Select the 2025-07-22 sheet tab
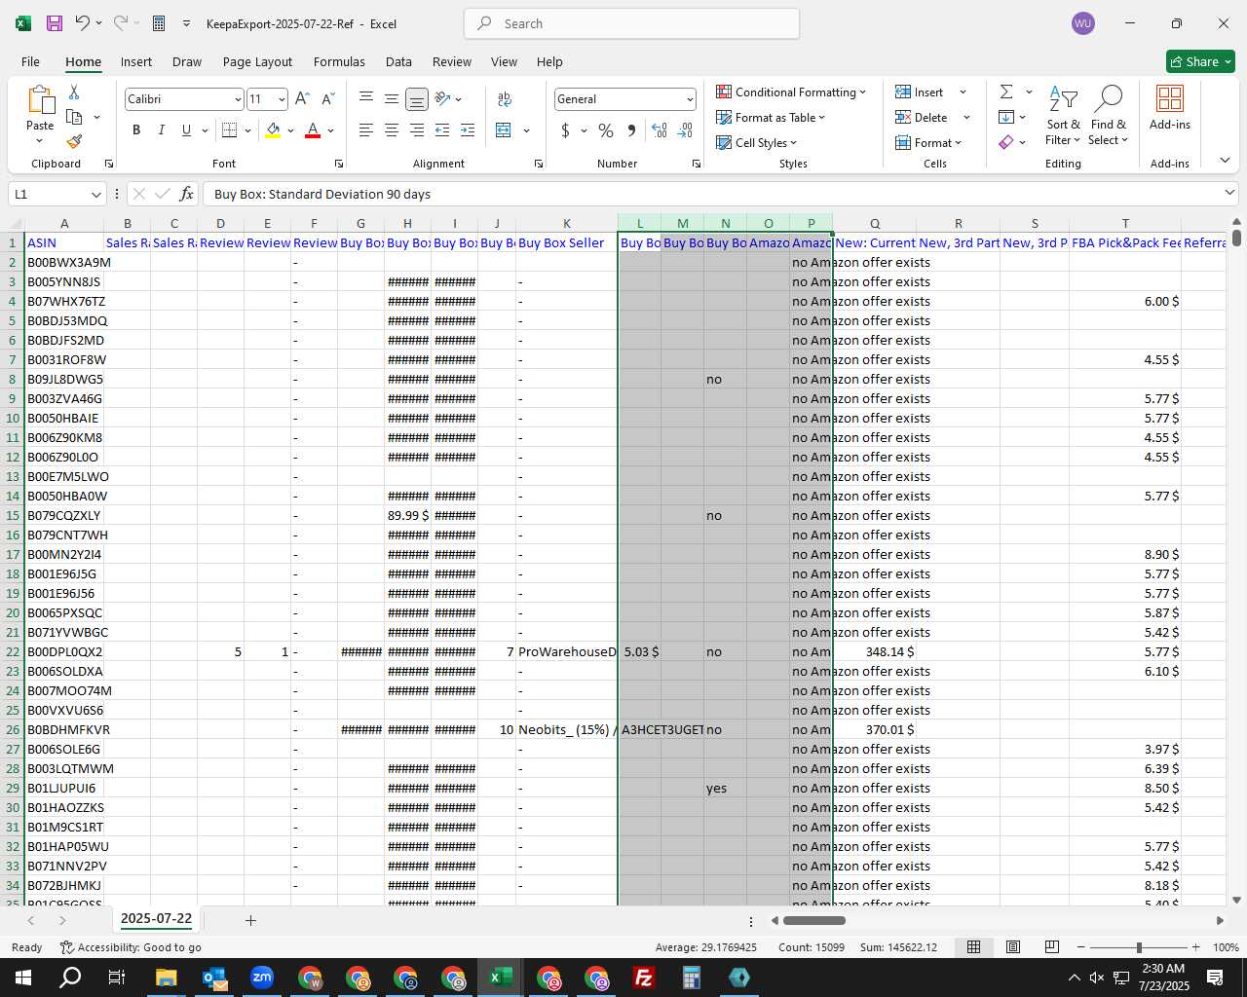Image resolution: width=1247 pixels, height=997 pixels. [x=156, y=918]
